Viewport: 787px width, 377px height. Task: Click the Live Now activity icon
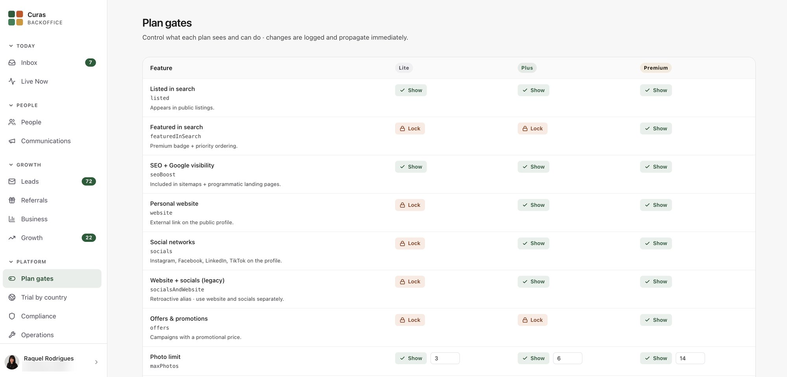[x=12, y=81]
